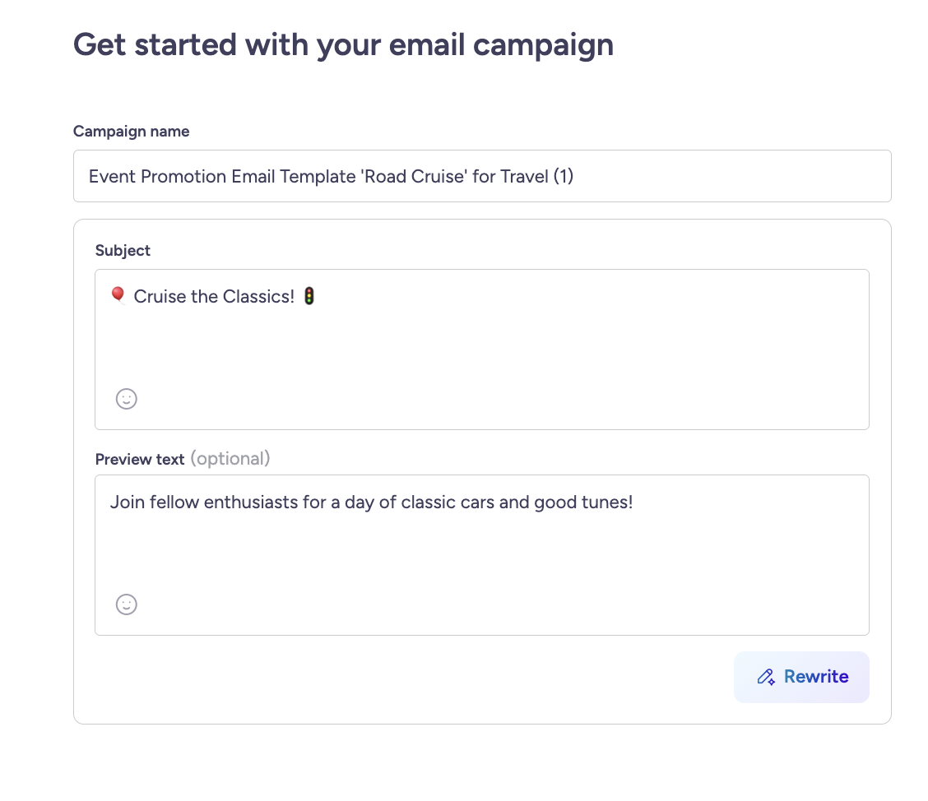The height and width of the screenshot is (801, 928).
Task: Click the "Campaign name" field label
Action: pos(131,132)
